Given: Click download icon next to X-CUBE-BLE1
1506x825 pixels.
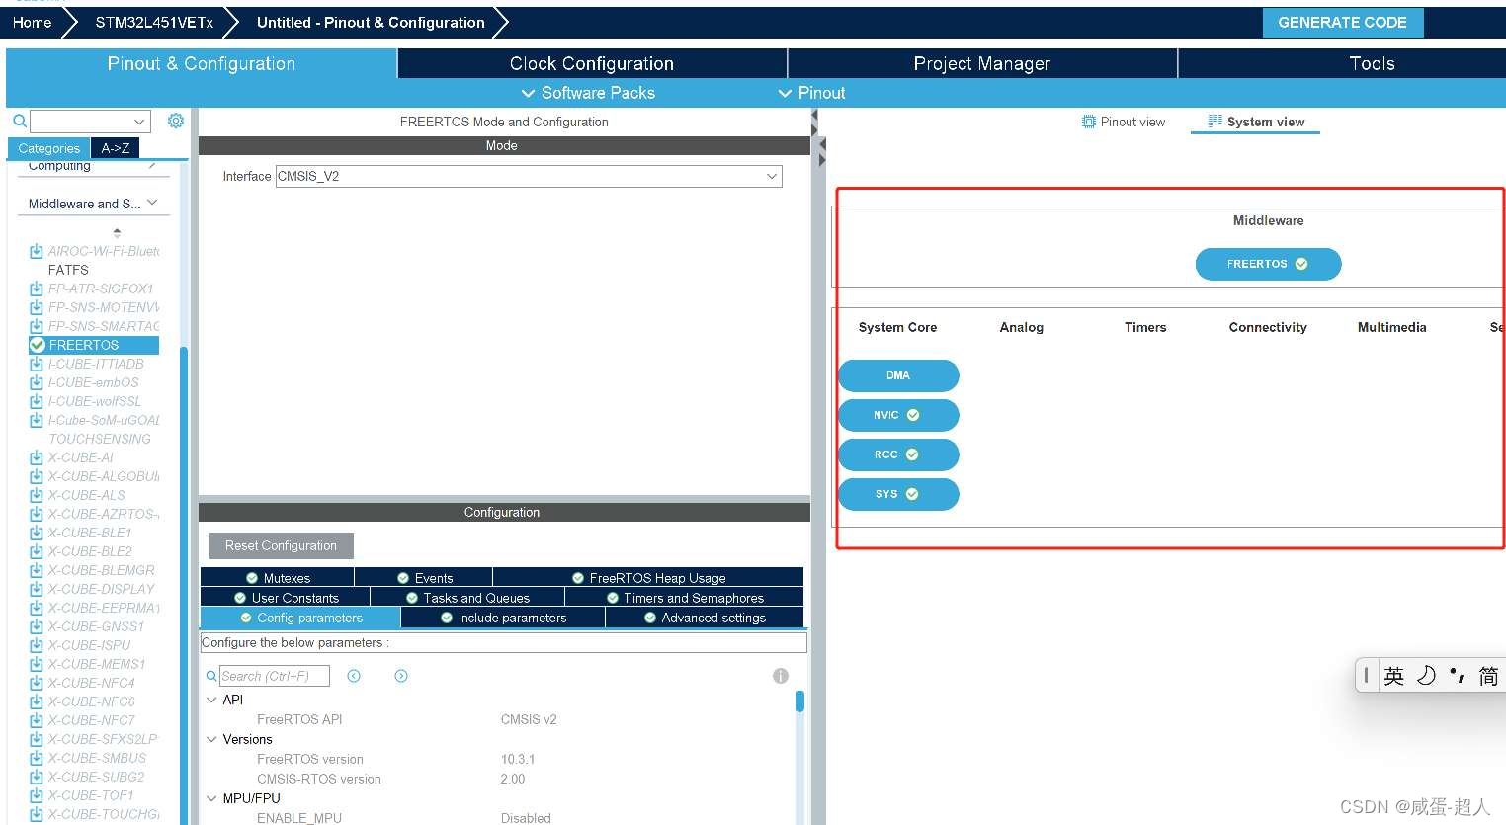Looking at the screenshot, I should (37, 533).
